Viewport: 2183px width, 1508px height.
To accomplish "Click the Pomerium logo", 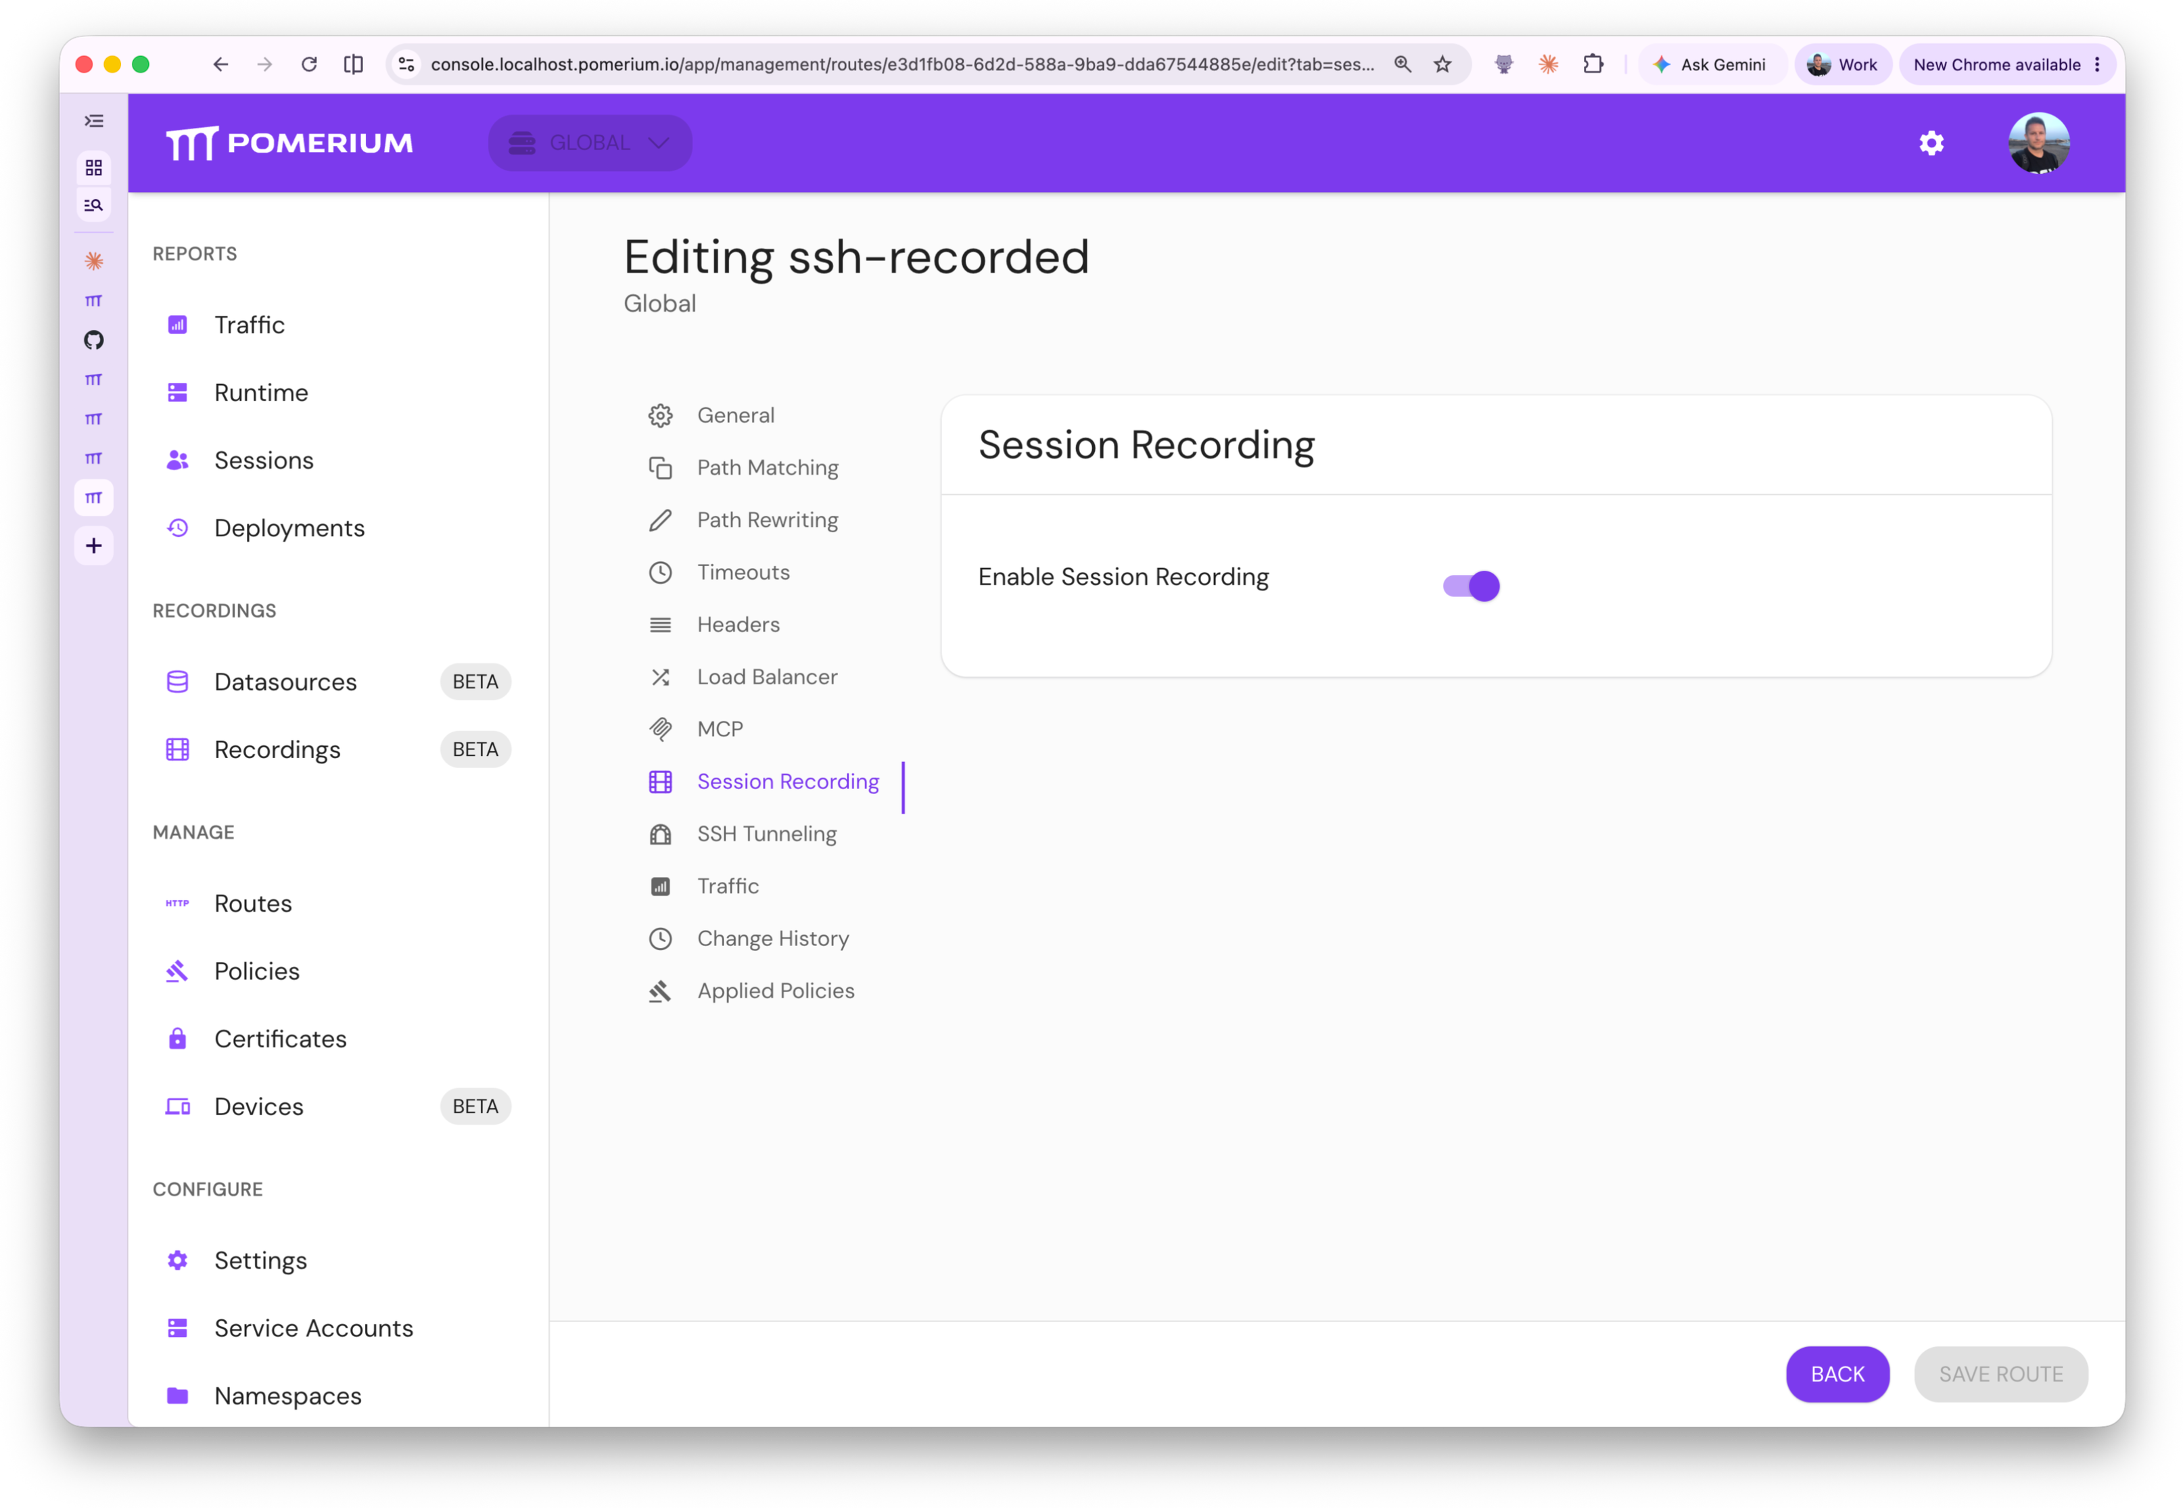I will click(289, 143).
